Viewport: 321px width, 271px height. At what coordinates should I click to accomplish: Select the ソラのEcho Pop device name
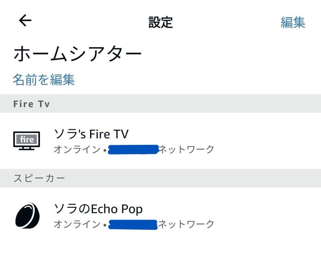pyautogui.click(x=98, y=209)
